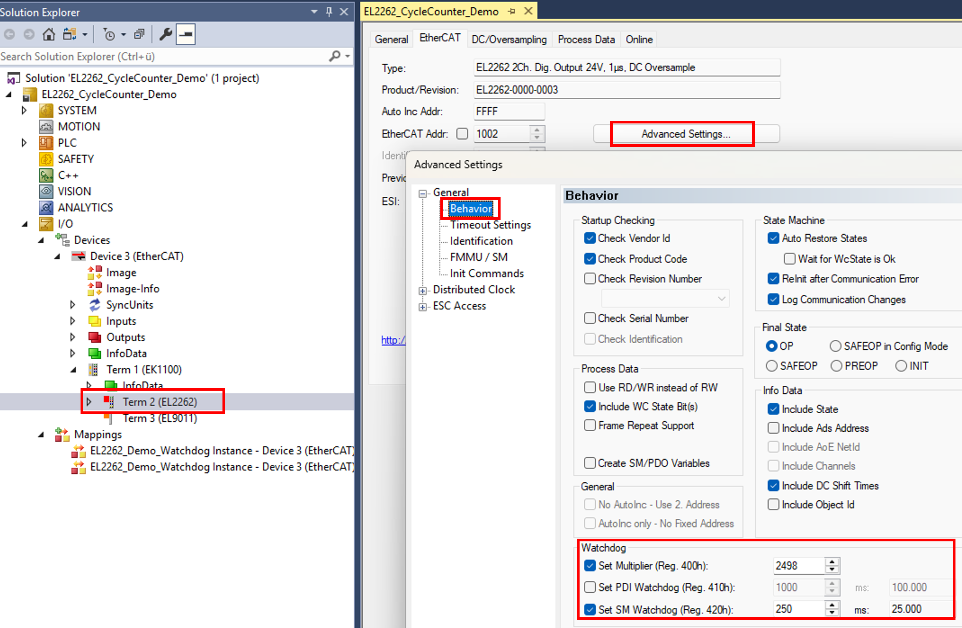Select the Sync with Active Document icon
Screen dimensions: 962x628
click(69, 35)
